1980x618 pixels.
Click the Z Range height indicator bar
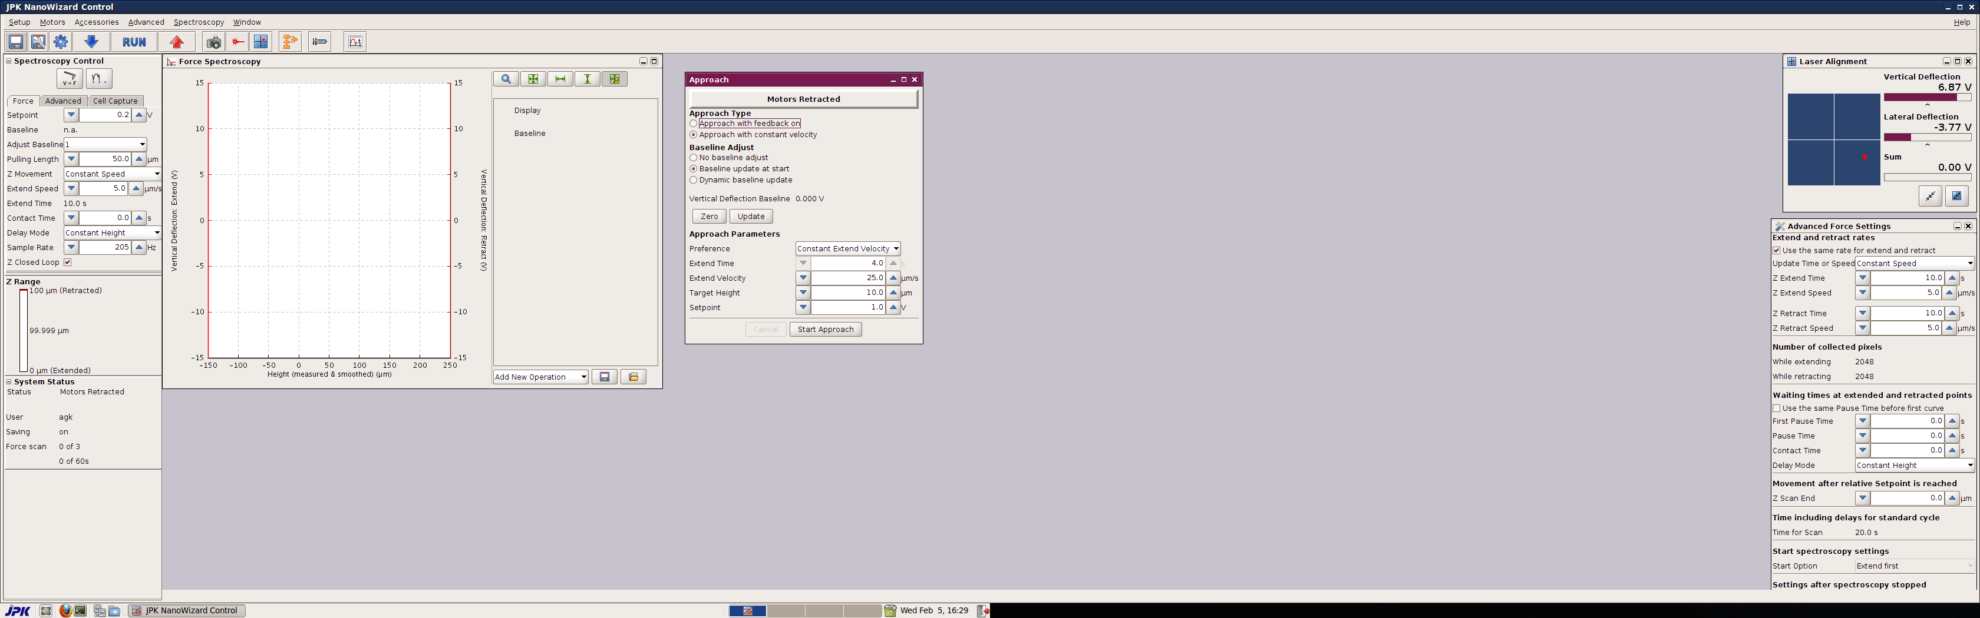(24, 331)
